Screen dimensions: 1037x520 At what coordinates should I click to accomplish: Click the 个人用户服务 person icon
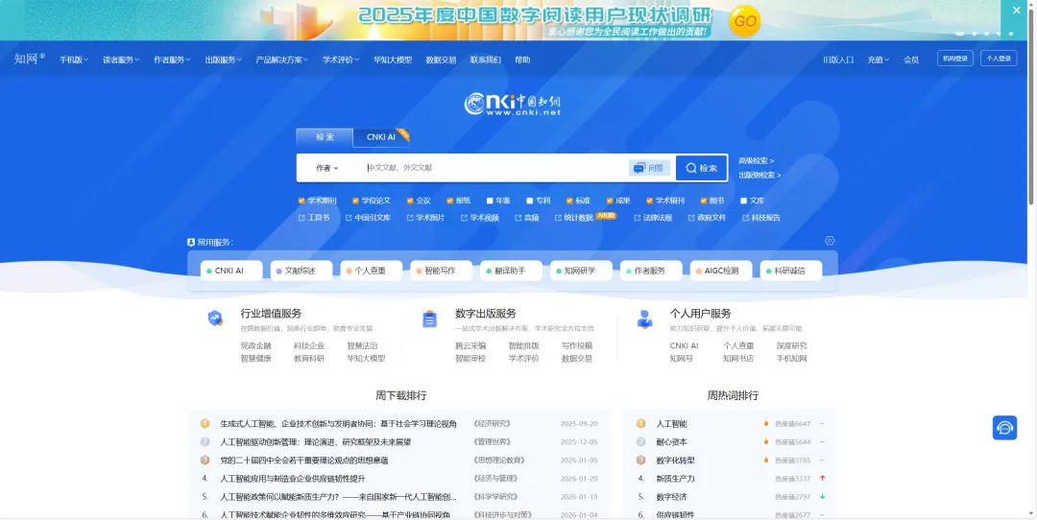tap(644, 319)
